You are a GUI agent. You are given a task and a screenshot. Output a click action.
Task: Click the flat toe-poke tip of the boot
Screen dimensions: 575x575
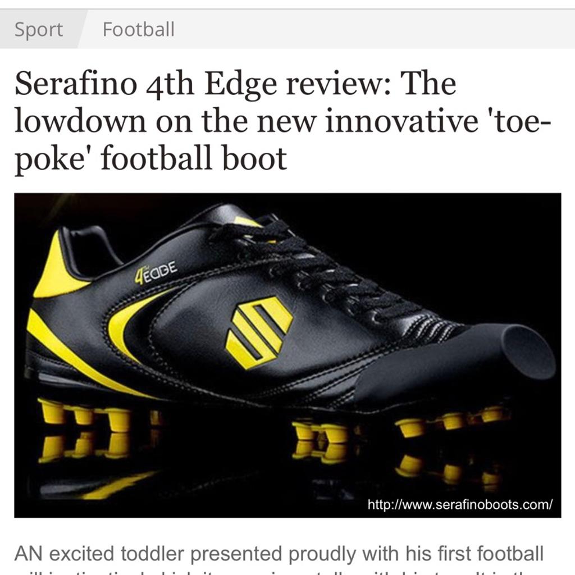click(527, 353)
